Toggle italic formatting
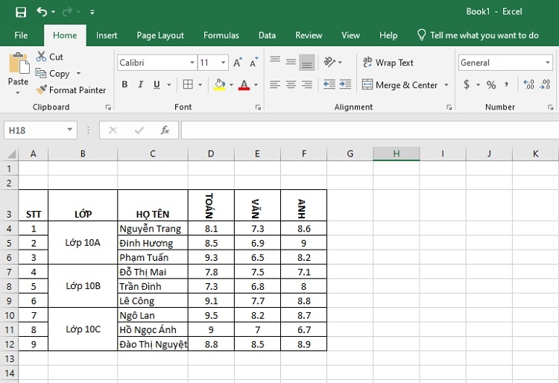 click(x=140, y=84)
